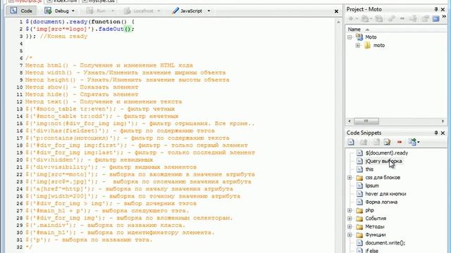451x253 pixels.
Task: Expand the php snippets folder
Action: (x=350, y=210)
